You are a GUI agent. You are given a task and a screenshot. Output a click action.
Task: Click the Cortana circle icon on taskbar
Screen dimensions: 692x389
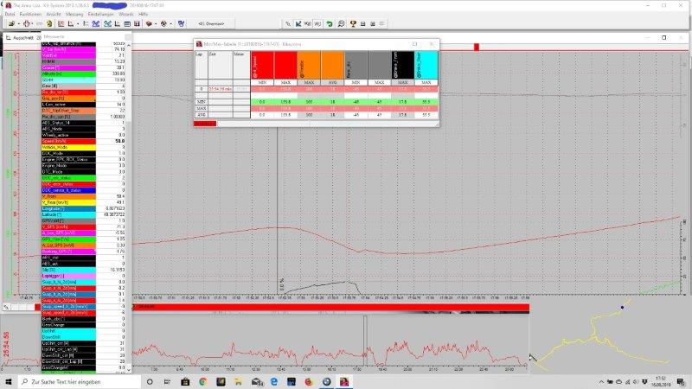(x=150, y=381)
